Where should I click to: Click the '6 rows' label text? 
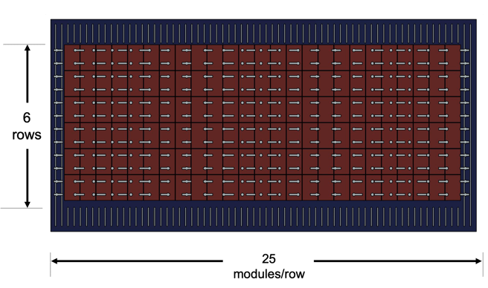pos(27,126)
